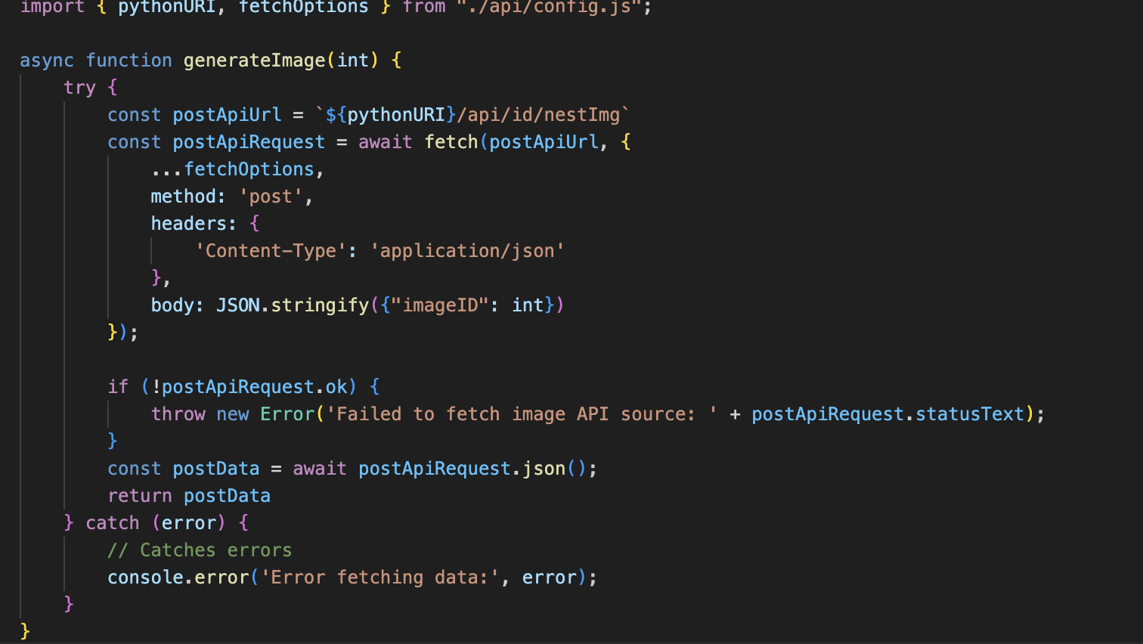Viewport: 1143px width, 644px height.
Task: Click pythonURI inside the template string
Action: (x=396, y=115)
